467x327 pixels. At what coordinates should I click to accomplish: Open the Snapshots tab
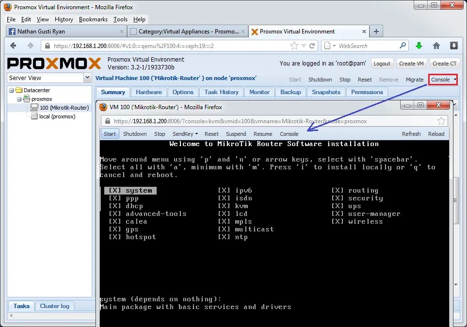326,92
